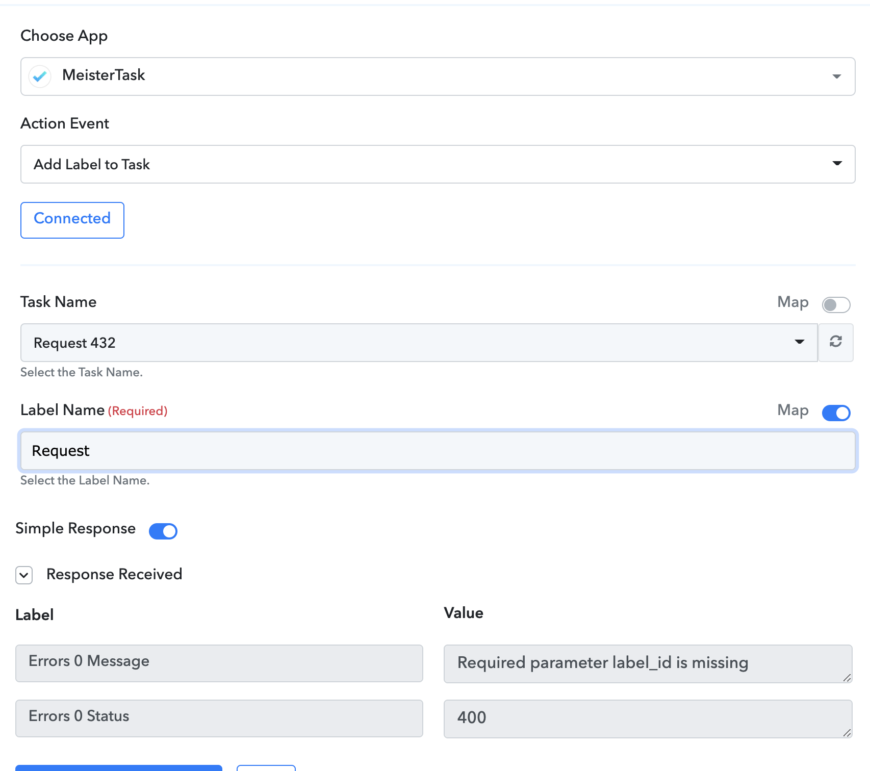The image size is (870, 771).
Task: Click the 'Select the Label Name.' hint text
Action: pyautogui.click(x=85, y=480)
